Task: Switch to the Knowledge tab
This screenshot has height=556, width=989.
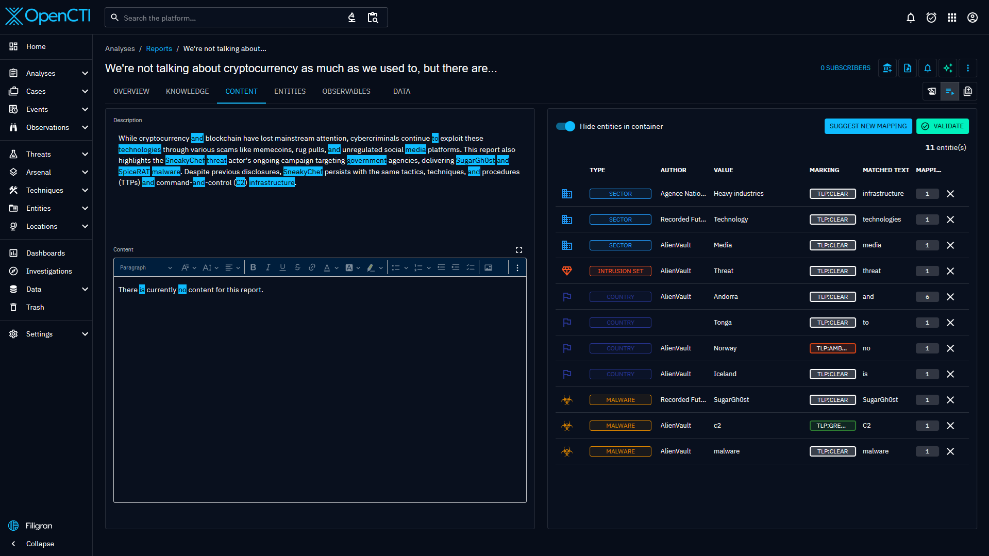Action: (187, 91)
